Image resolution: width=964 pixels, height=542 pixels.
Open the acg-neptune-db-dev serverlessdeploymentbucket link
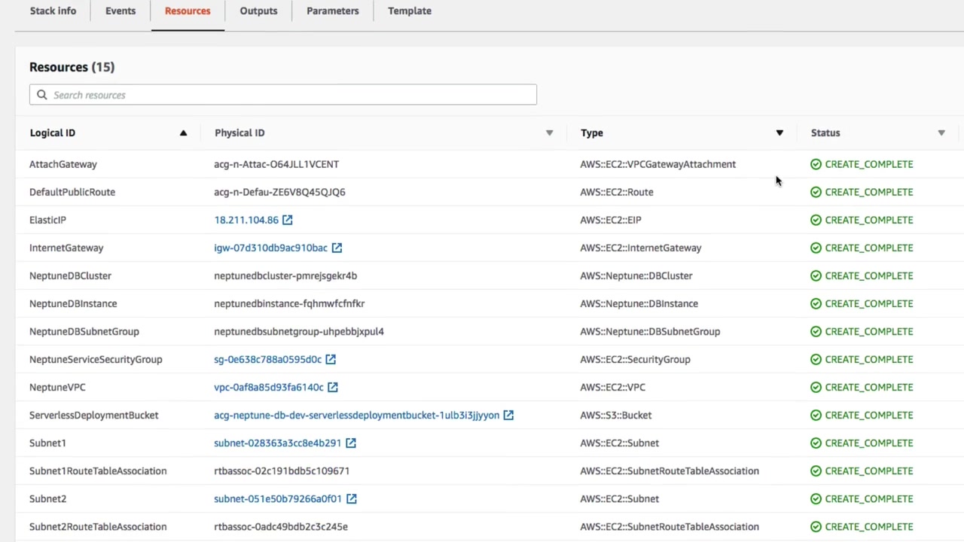(356, 415)
